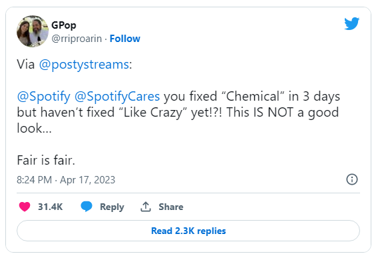
Task: Click the blue reply speech bubble icon
Action: 87,207
